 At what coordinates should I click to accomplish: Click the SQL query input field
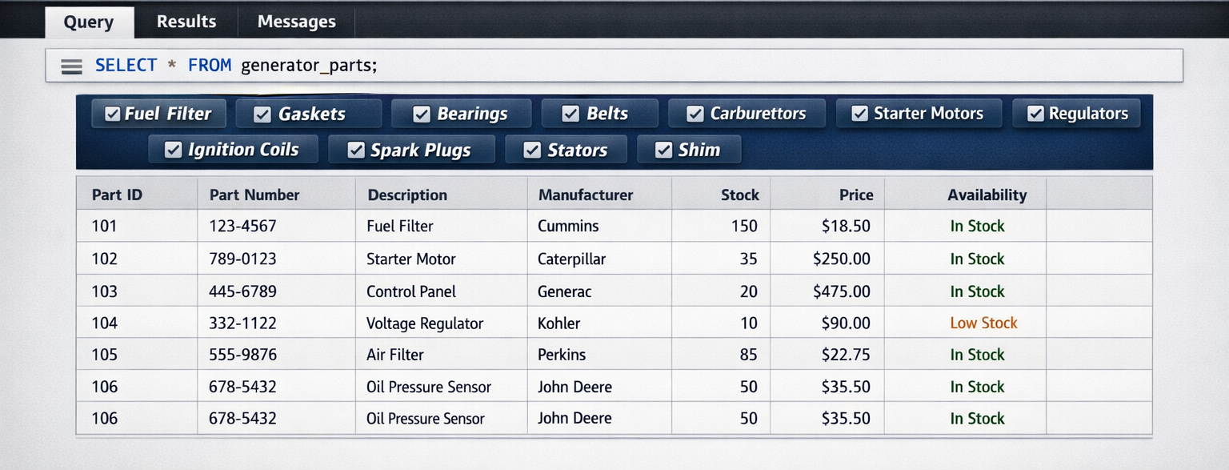pos(560,66)
